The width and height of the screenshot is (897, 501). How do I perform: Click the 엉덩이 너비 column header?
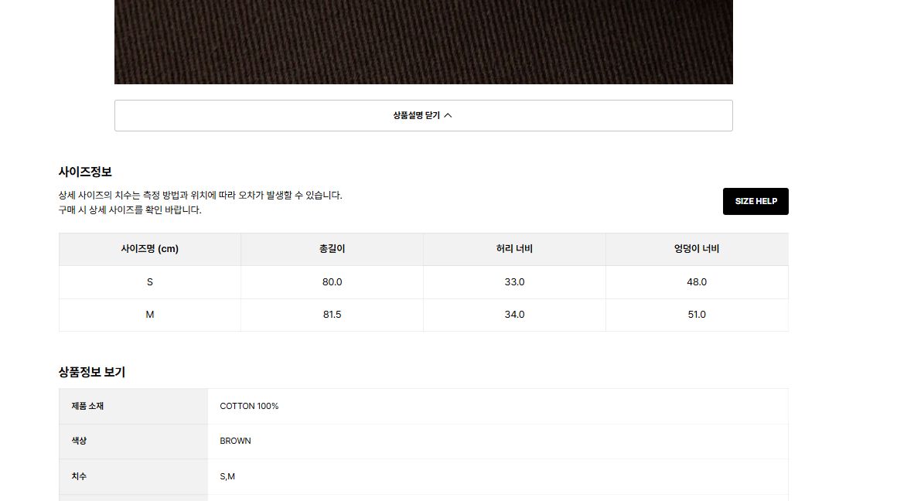coord(697,249)
